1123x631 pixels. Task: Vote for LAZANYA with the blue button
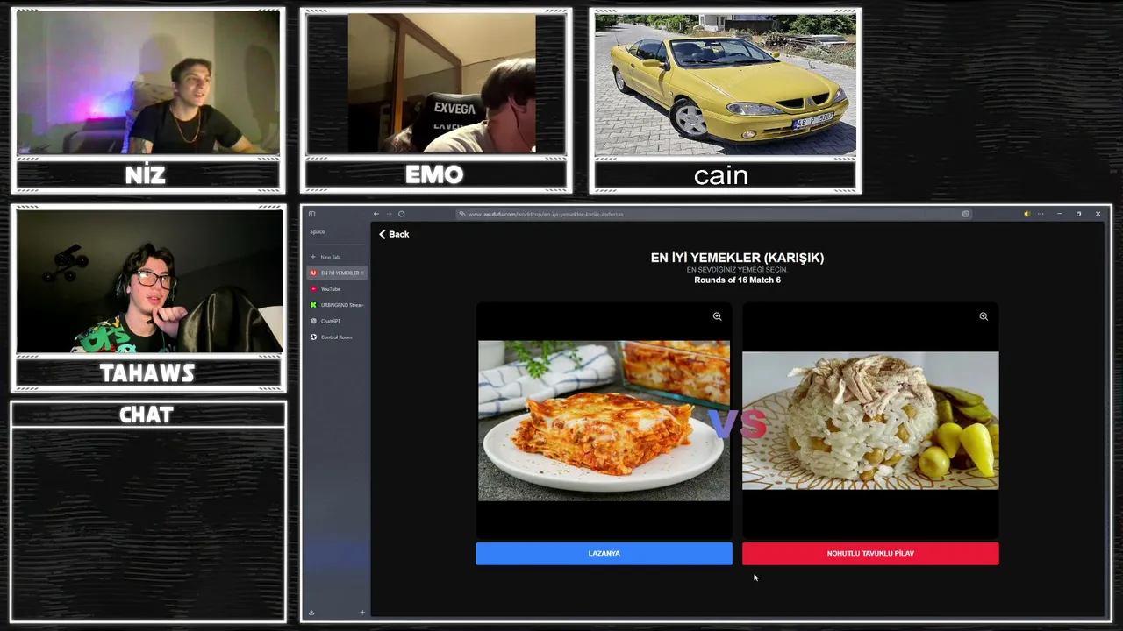[604, 553]
